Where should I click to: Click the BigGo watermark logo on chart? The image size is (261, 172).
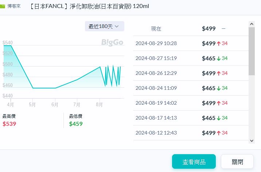(x=112, y=43)
